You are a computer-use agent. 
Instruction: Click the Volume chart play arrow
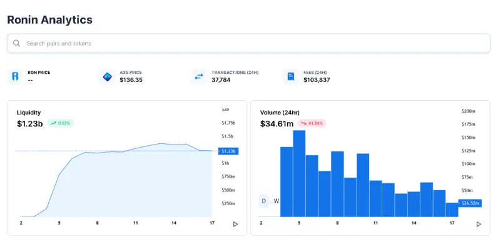click(479, 224)
